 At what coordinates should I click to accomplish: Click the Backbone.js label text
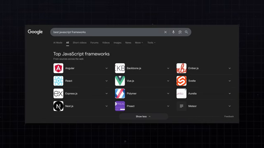(x=134, y=68)
